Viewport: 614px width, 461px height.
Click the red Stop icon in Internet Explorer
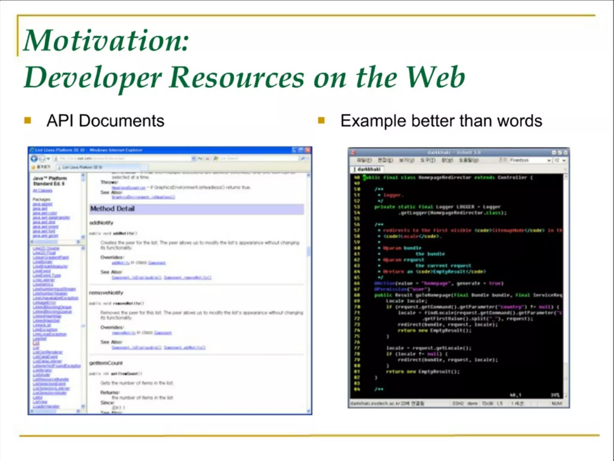point(207,158)
